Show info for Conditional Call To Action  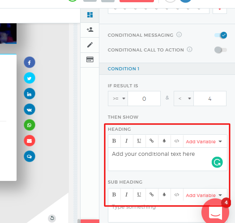(x=189, y=49)
